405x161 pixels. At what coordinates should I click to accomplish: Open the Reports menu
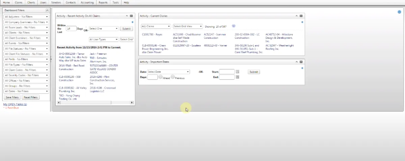point(103,2)
